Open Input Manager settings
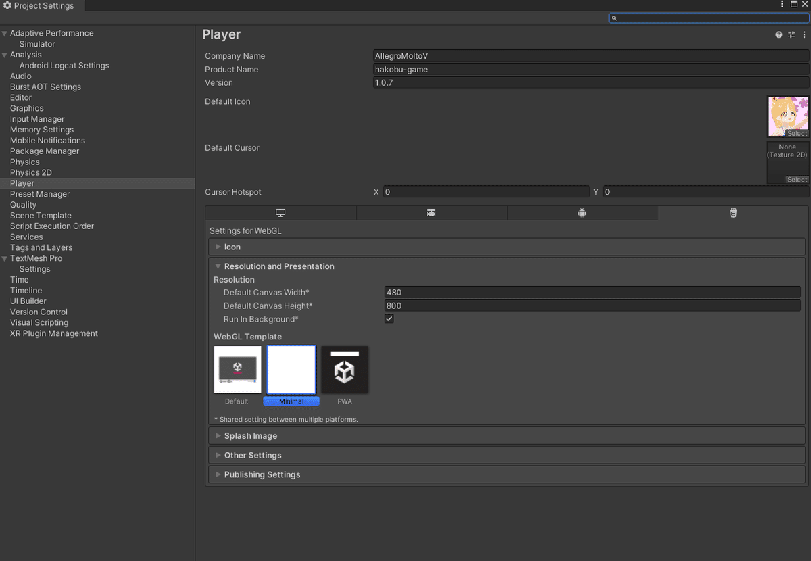Image resolution: width=811 pixels, height=561 pixels. click(37, 119)
